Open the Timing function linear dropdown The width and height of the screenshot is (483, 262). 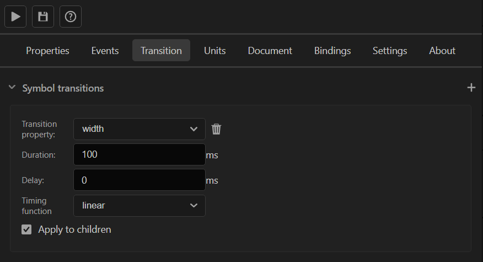tap(139, 206)
